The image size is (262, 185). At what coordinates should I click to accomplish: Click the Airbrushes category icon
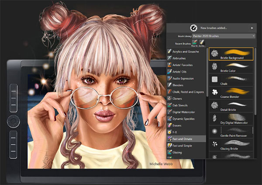click(169, 58)
